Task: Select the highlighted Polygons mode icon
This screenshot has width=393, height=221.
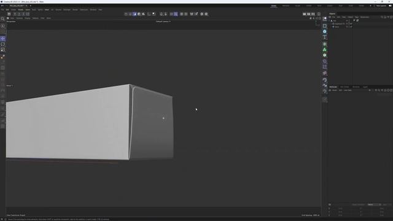Action: click(x=134, y=14)
